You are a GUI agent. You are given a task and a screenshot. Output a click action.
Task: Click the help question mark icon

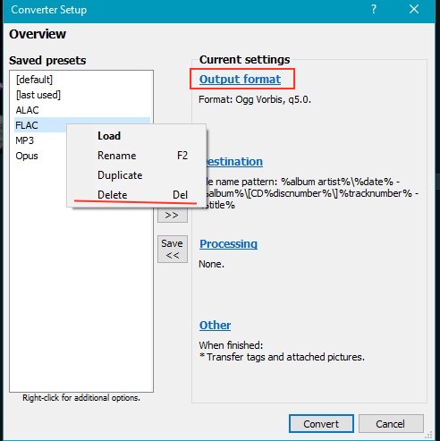pos(374,9)
